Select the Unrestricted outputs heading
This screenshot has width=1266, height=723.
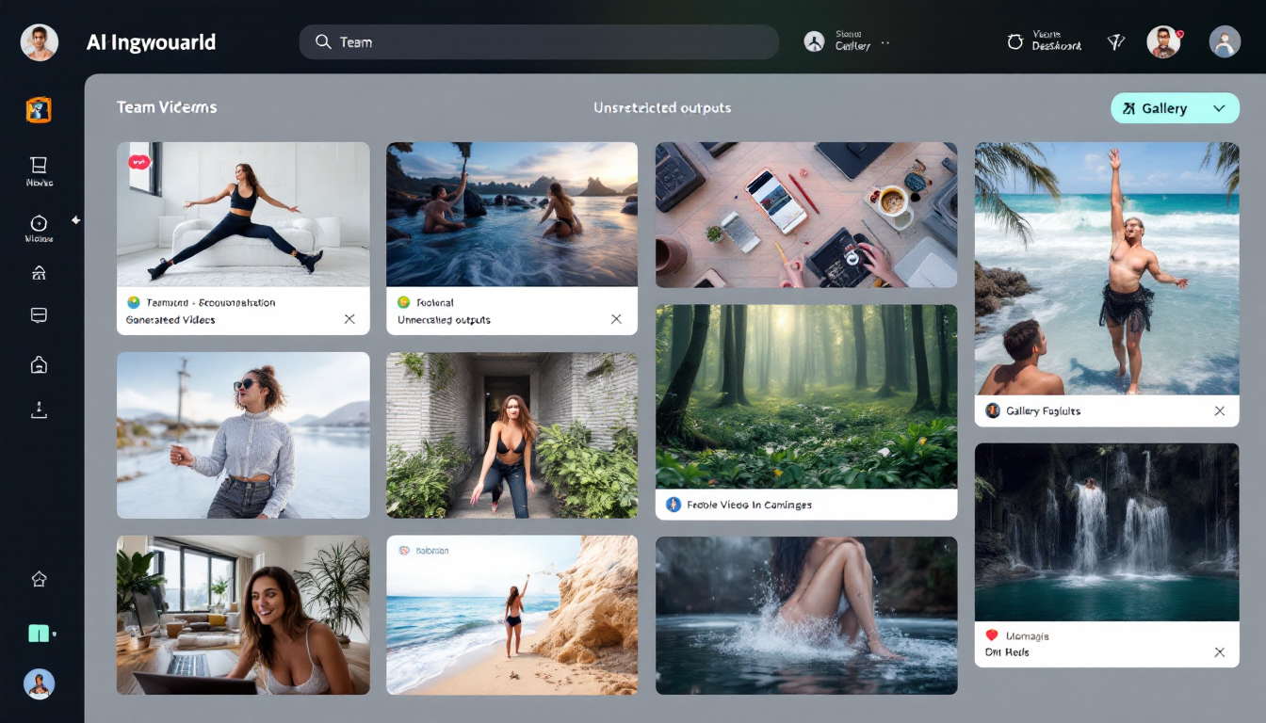pyautogui.click(x=662, y=107)
